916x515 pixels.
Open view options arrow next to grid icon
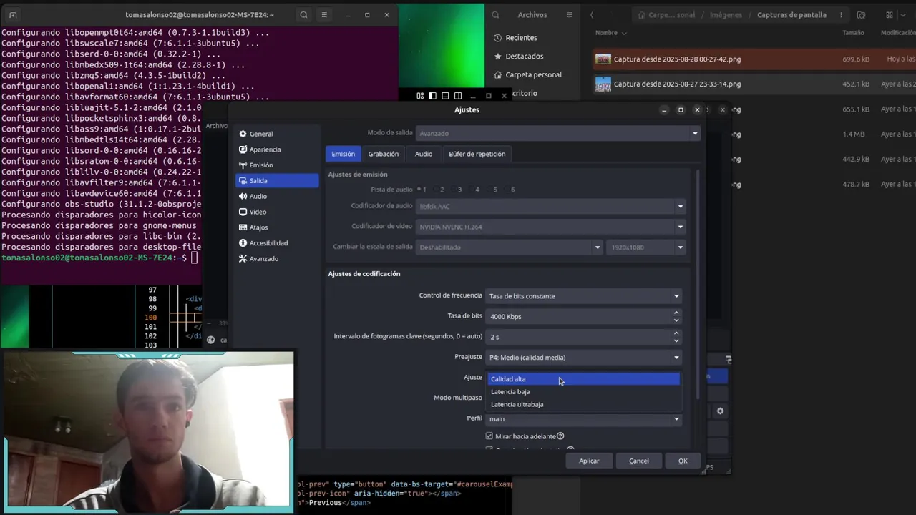pos(902,15)
